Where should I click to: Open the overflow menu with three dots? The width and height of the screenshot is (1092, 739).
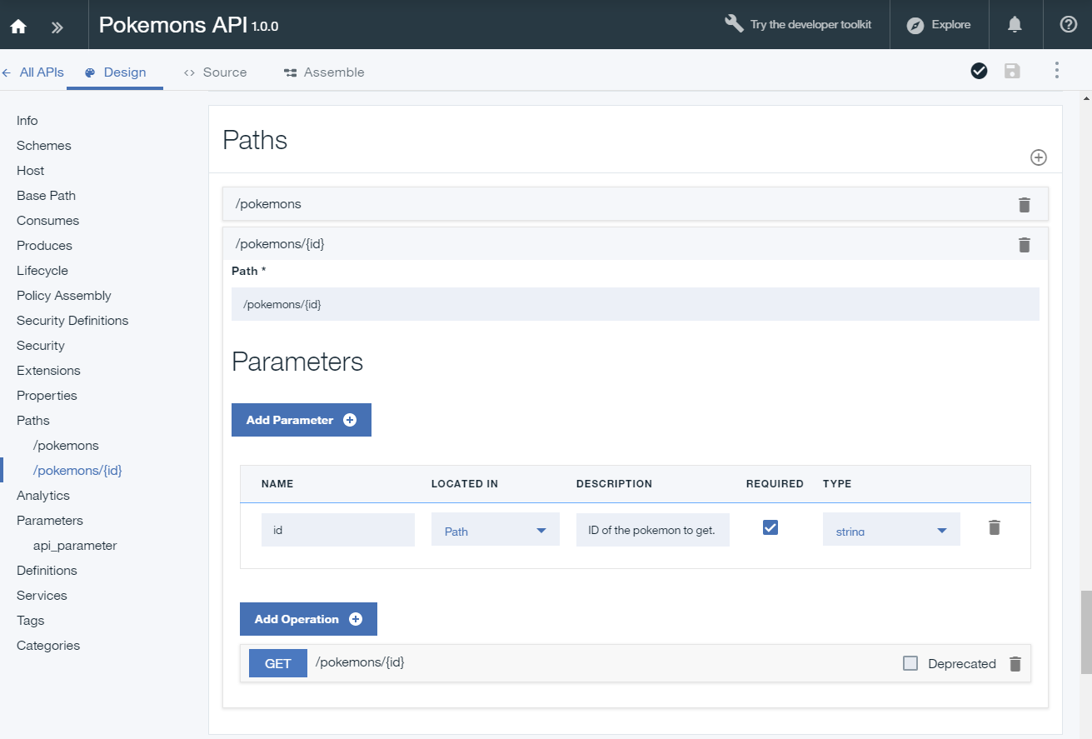click(1056, 72)
